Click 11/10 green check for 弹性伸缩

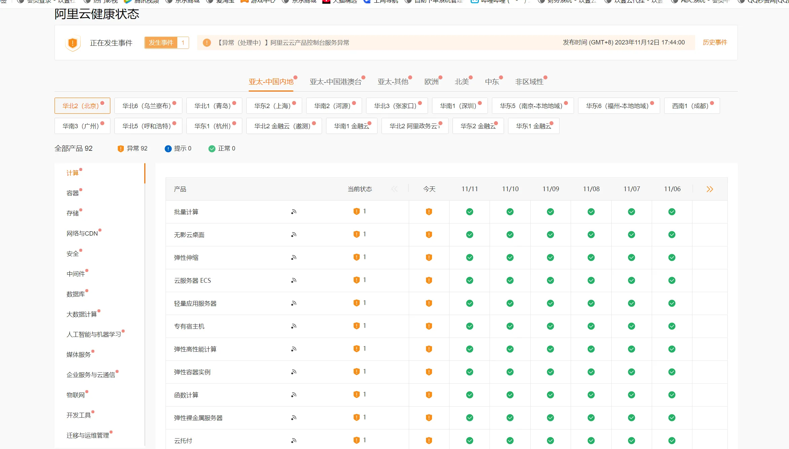[510, 257]
